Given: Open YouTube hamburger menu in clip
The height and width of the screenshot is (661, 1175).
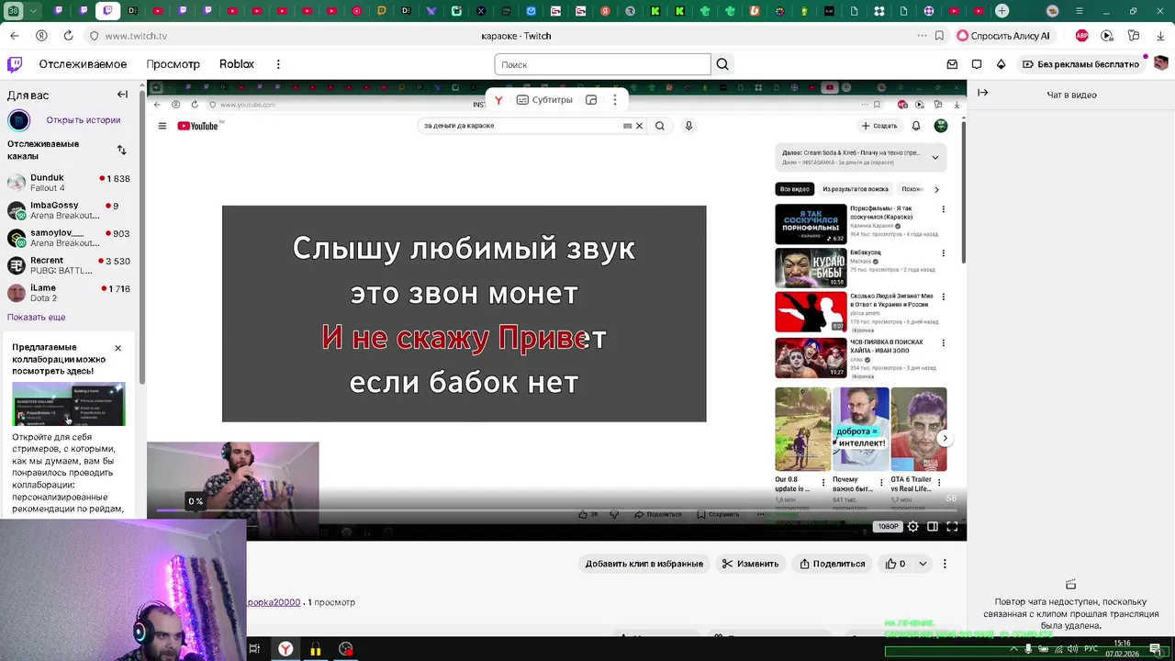Looking at the screenshot, I should (x=162, y=126).
